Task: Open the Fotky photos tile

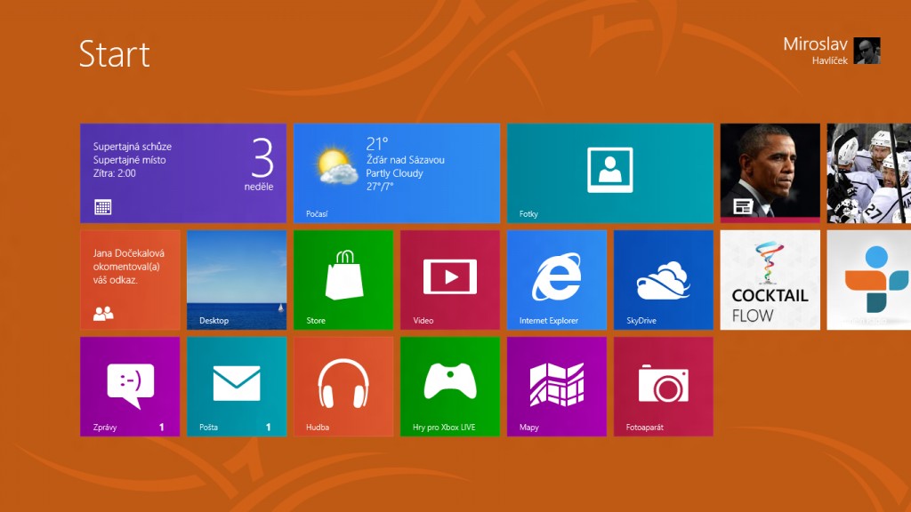Action: [x=610, y=173]
